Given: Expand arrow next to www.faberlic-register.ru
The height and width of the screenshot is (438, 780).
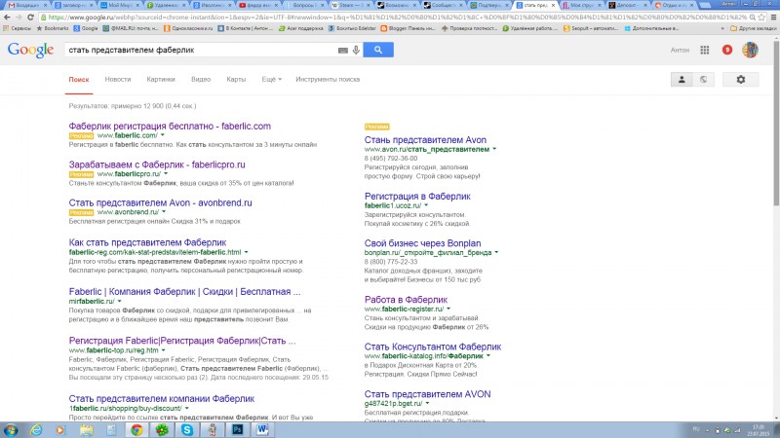Looking at the screenshot, I should pos(448,309).
